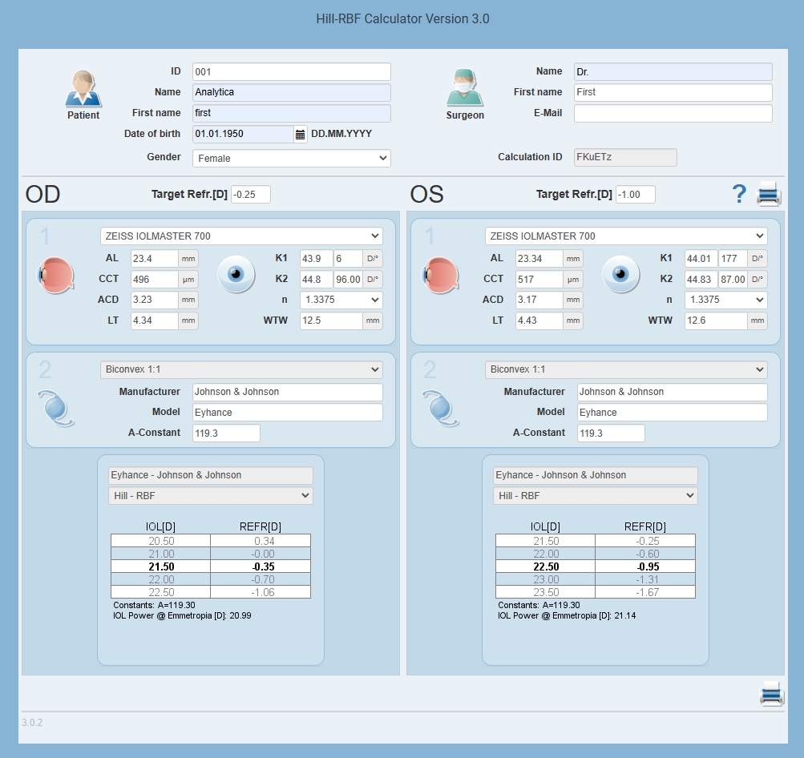This screenshot has width=804, height=758.
Task: Click the OD intraocular lens icon
Action: click(56, 409)
